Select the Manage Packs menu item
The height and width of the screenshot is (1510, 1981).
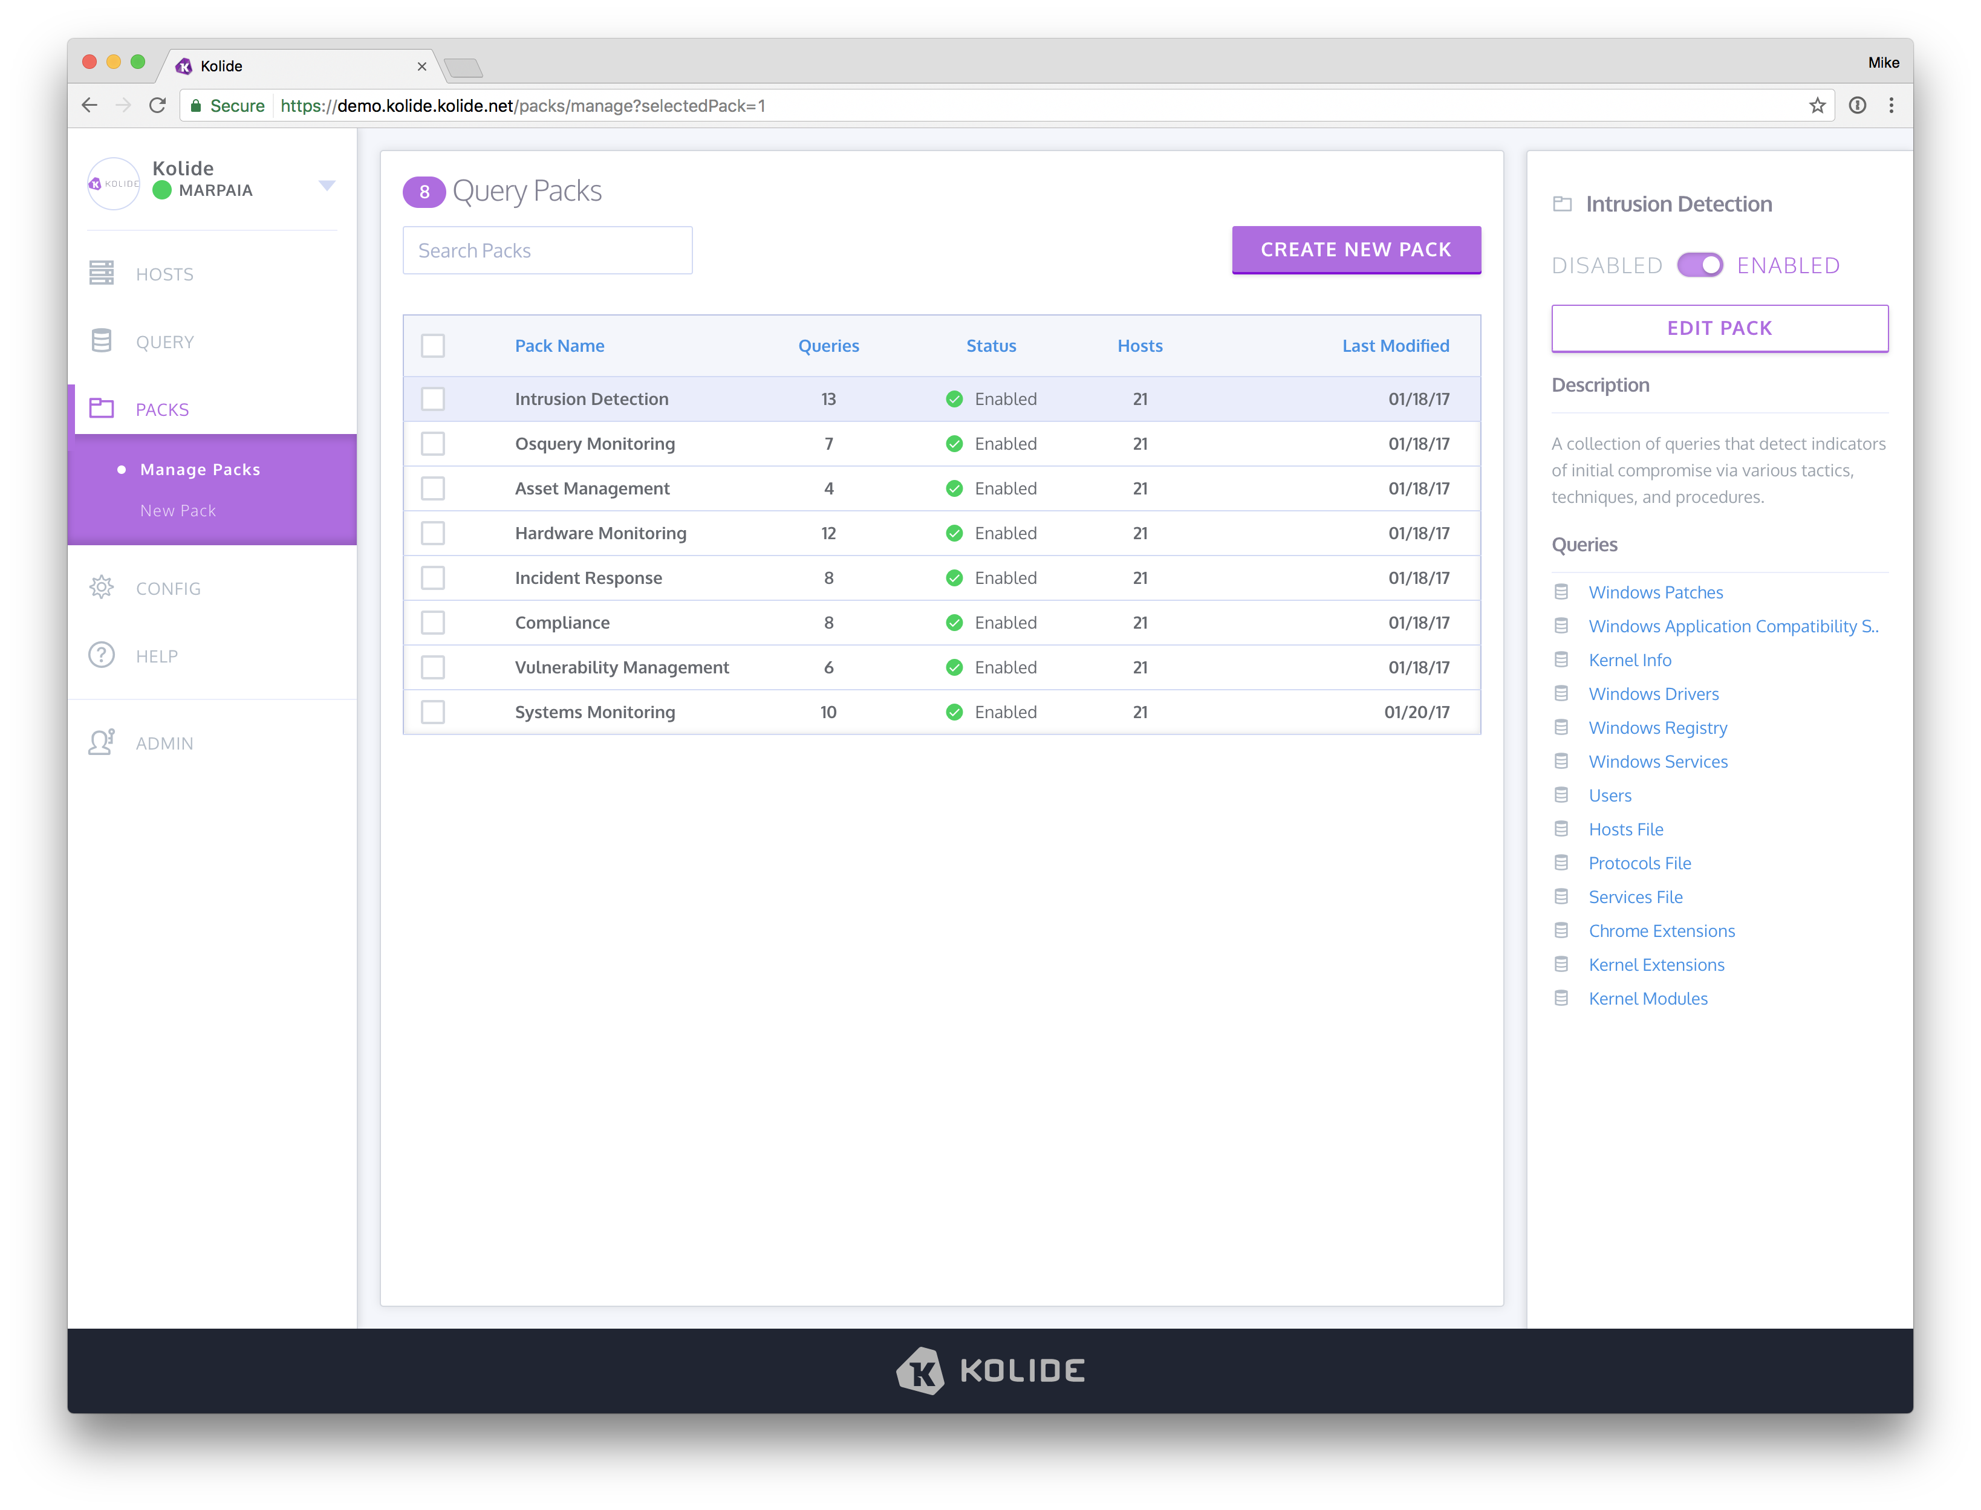[200, 468]
